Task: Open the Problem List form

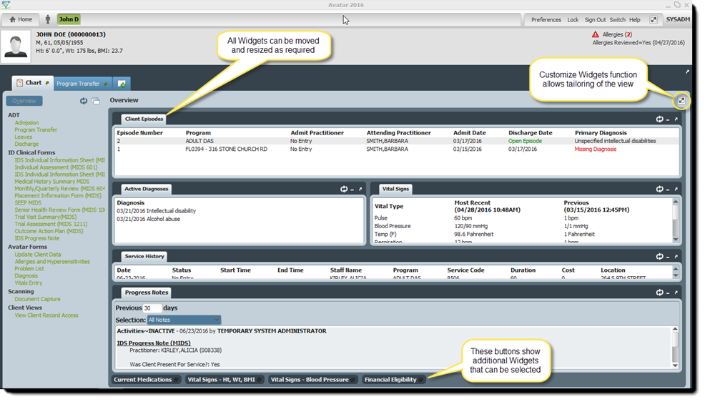Action: [x=29, y=269]
